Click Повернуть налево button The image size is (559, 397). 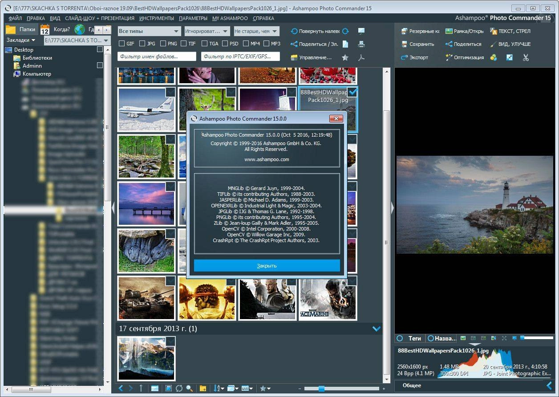tap(315, 31)
